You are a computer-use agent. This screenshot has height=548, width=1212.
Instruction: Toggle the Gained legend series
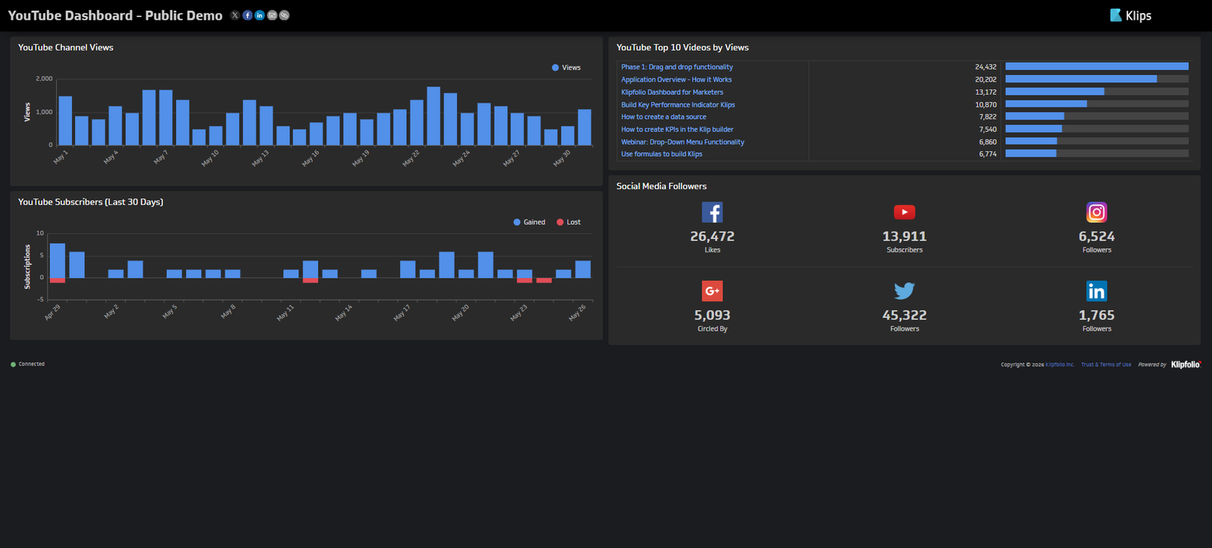click(529, 222)
